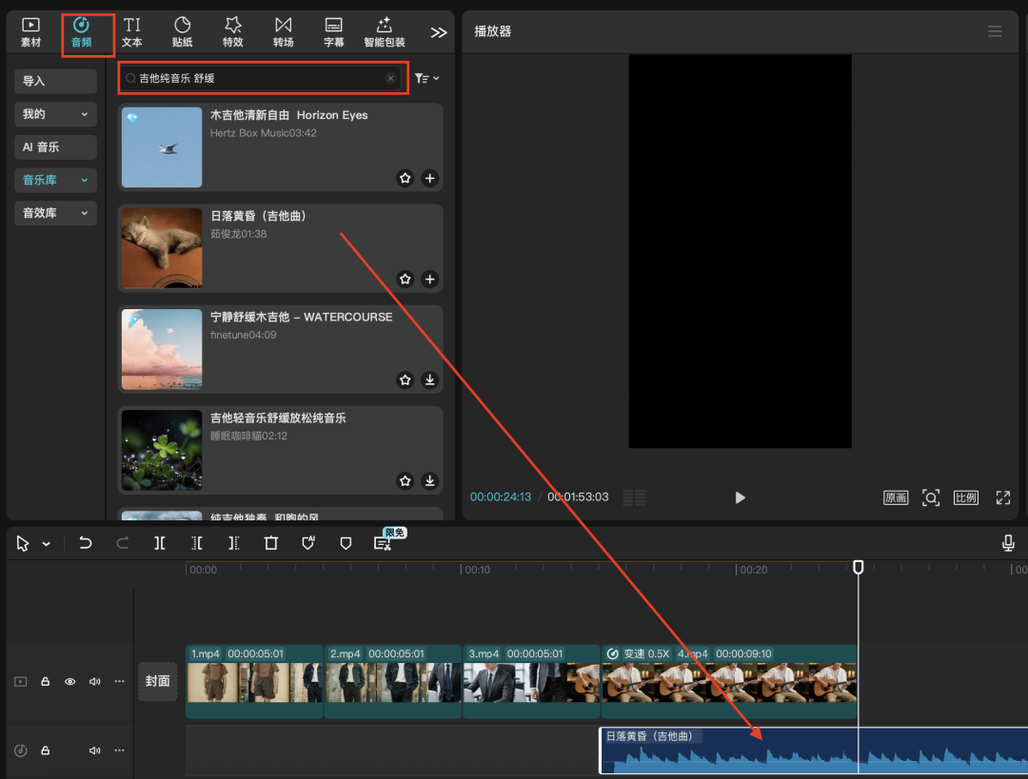Expand the 音效库 dropdown
The width and height of the screenshot is (1028, 779).
pos(55,213)
